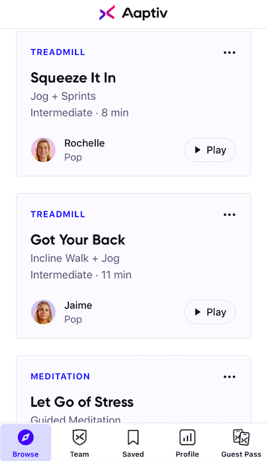This screenshot has height=461, width=267.
Task: Tap Jaime's trainer avatar photo
Action: tap(43, 312)
